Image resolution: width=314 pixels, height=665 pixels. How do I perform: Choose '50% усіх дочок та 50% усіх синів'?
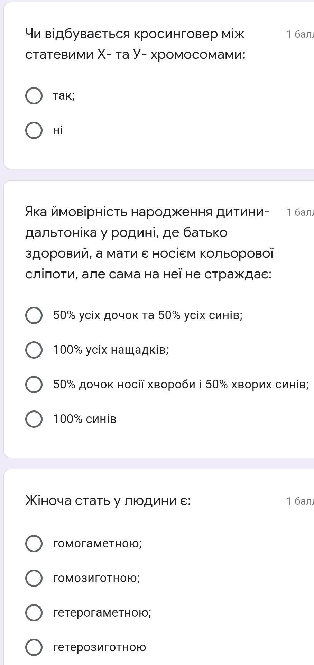point(34,315)
